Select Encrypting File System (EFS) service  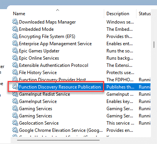point(47,36)
